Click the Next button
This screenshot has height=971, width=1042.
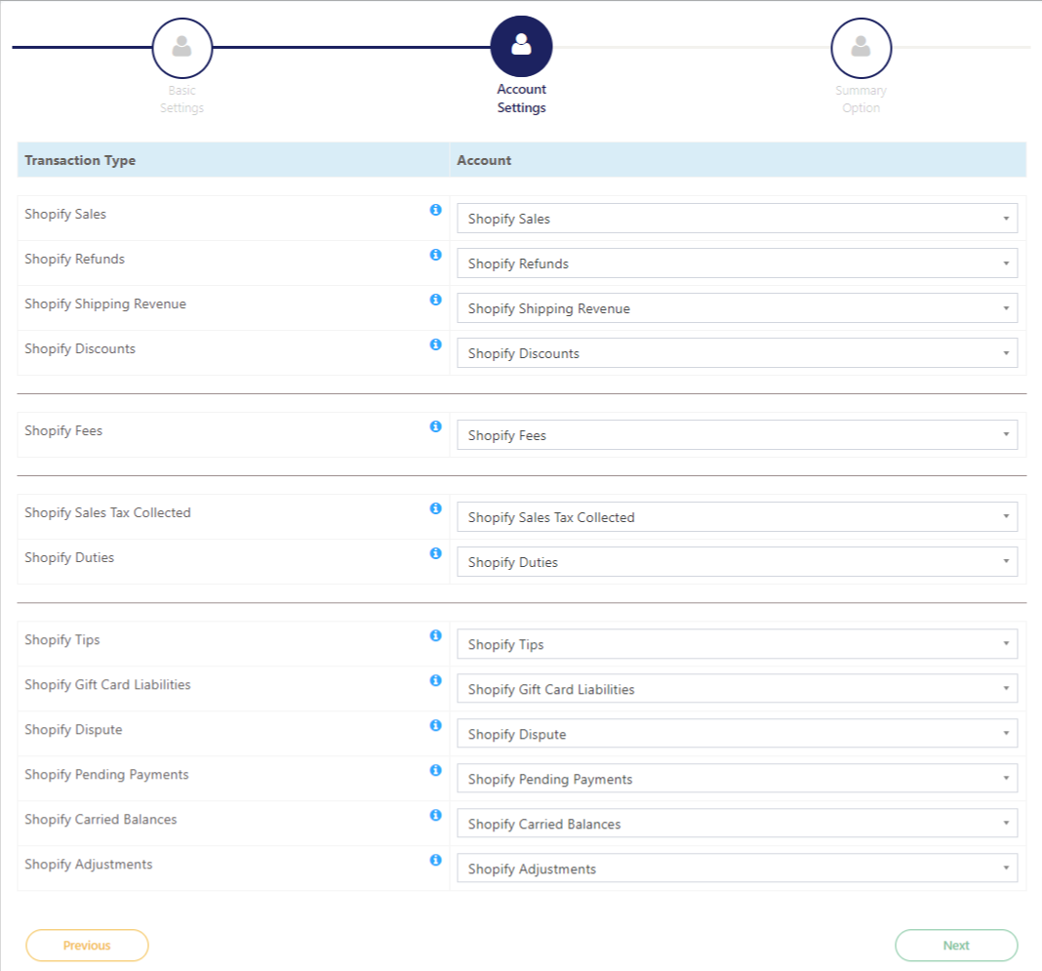[956, 945]
